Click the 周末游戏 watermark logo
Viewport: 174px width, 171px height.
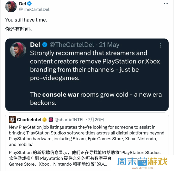pyautogui.click(x=142, y=162)
